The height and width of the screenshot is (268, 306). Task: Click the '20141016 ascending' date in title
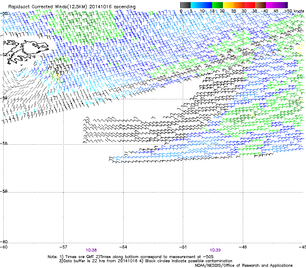point(112,7)
